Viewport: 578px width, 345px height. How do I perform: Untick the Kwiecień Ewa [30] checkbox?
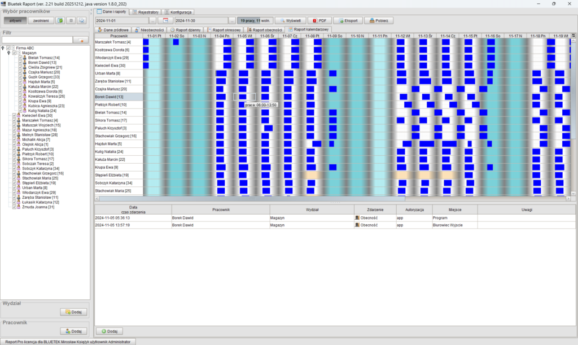coord(15,116)
